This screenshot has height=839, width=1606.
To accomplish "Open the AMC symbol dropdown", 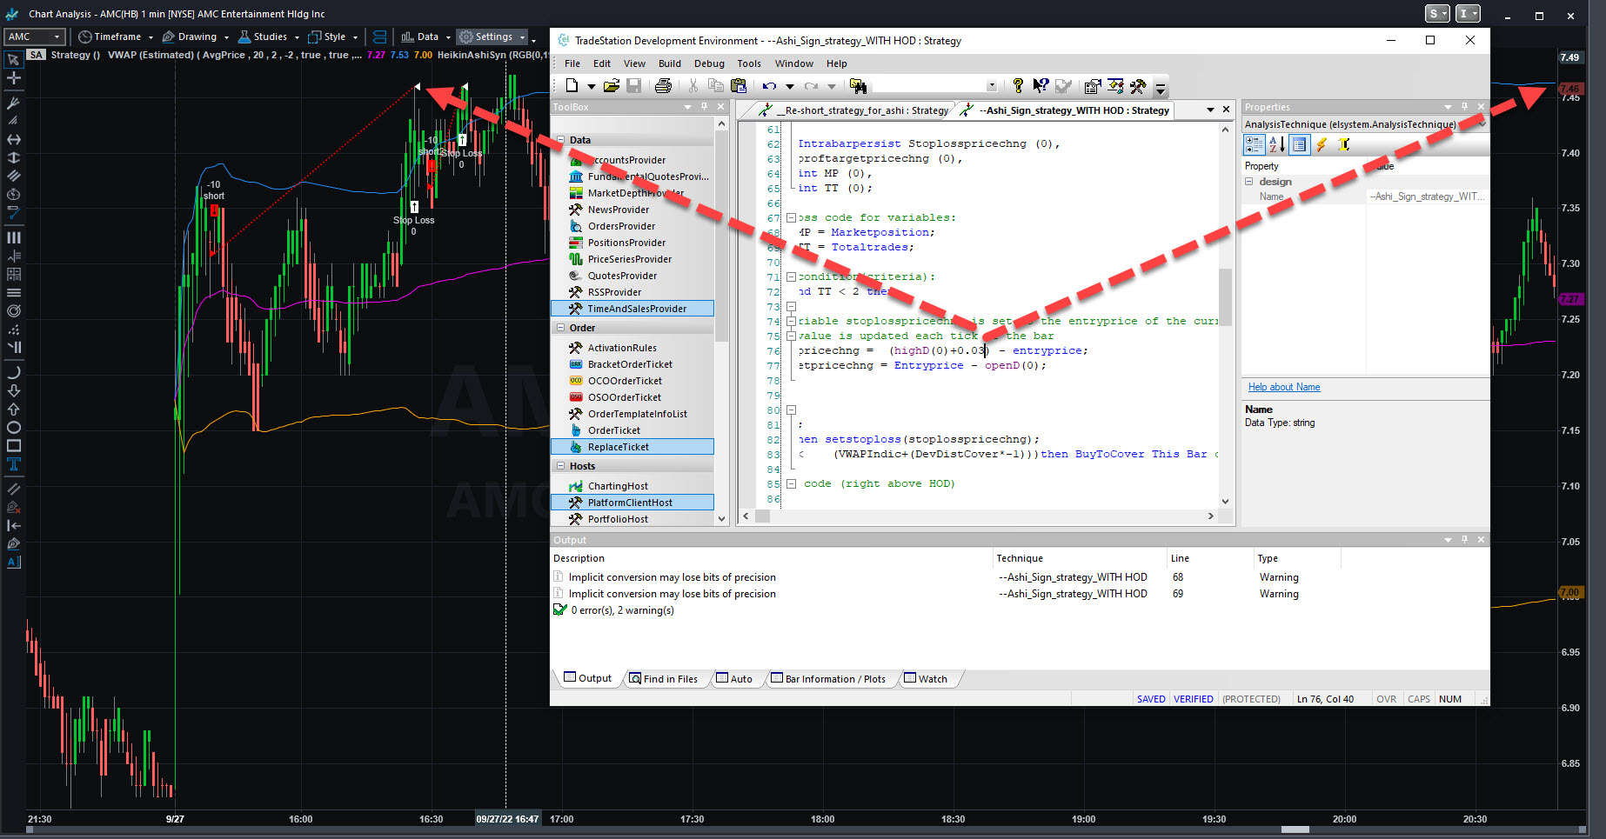I will [57, 37].
